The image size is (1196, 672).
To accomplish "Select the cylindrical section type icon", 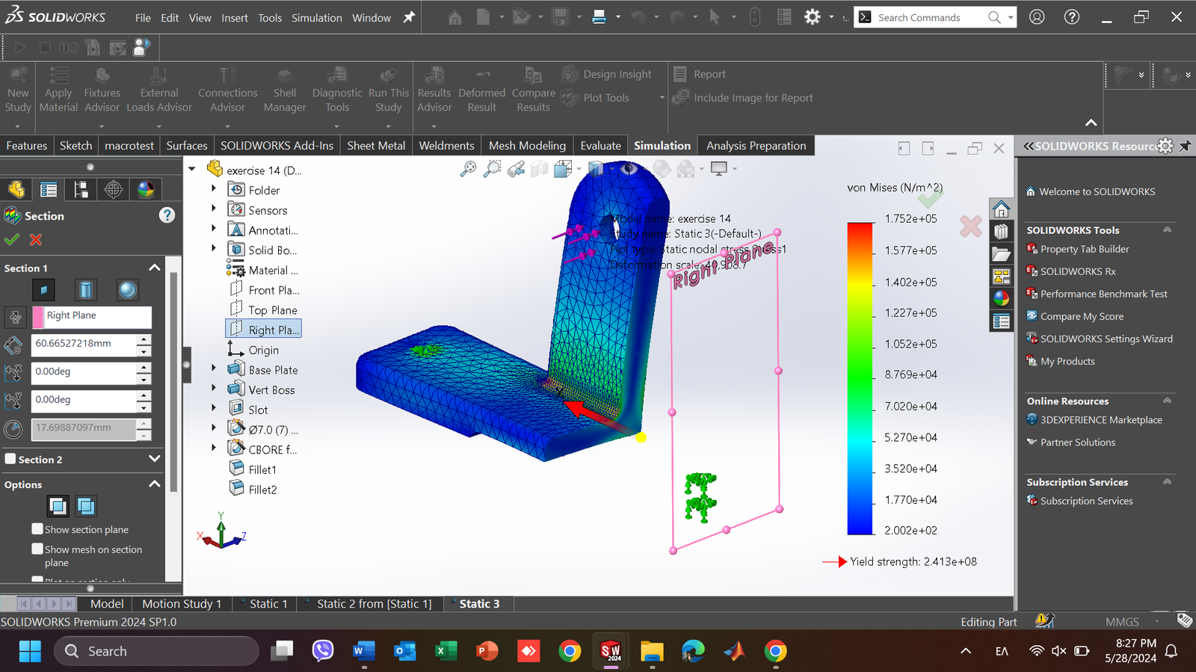I will point(86,289).
